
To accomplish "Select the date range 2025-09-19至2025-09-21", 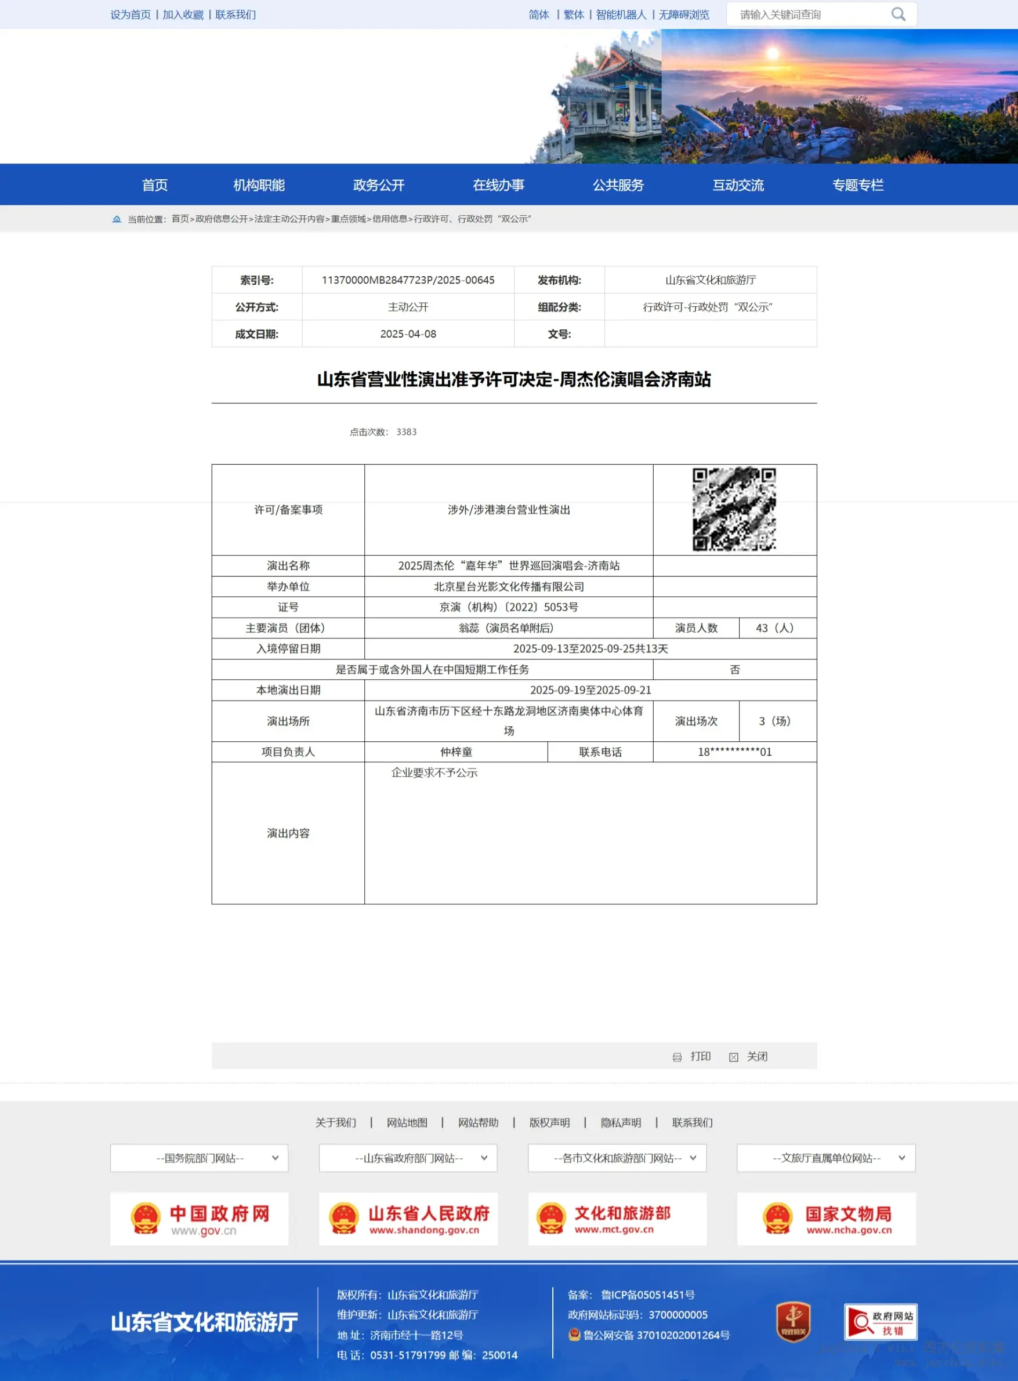I will (590, 690).
